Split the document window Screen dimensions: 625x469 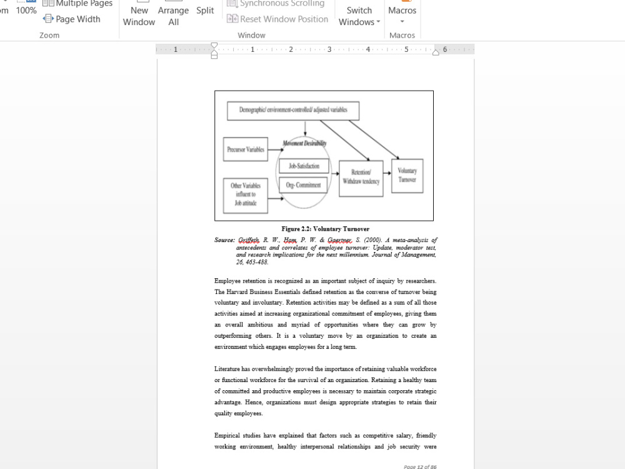205,11
